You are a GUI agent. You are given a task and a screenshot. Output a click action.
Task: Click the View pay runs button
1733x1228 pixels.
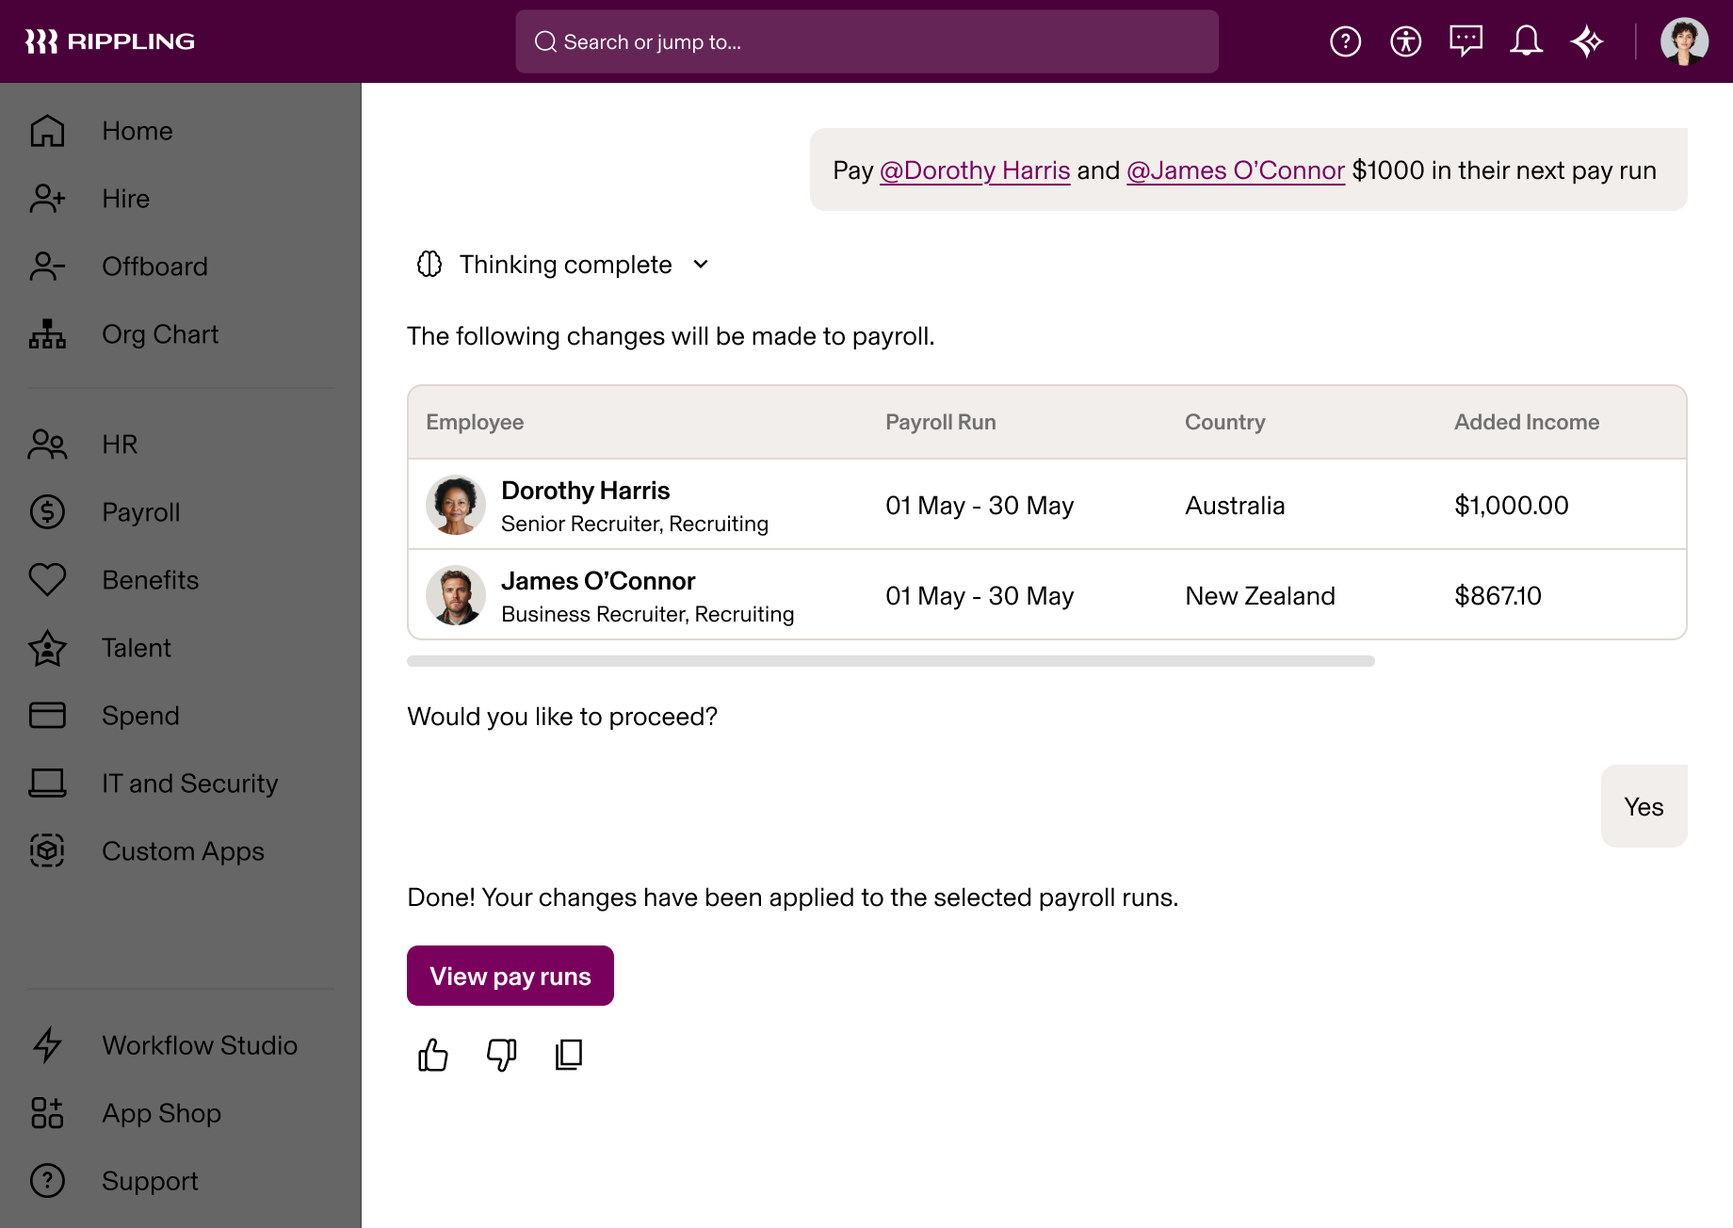510,976
